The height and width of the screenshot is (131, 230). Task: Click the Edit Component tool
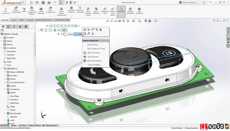point(5,11)
